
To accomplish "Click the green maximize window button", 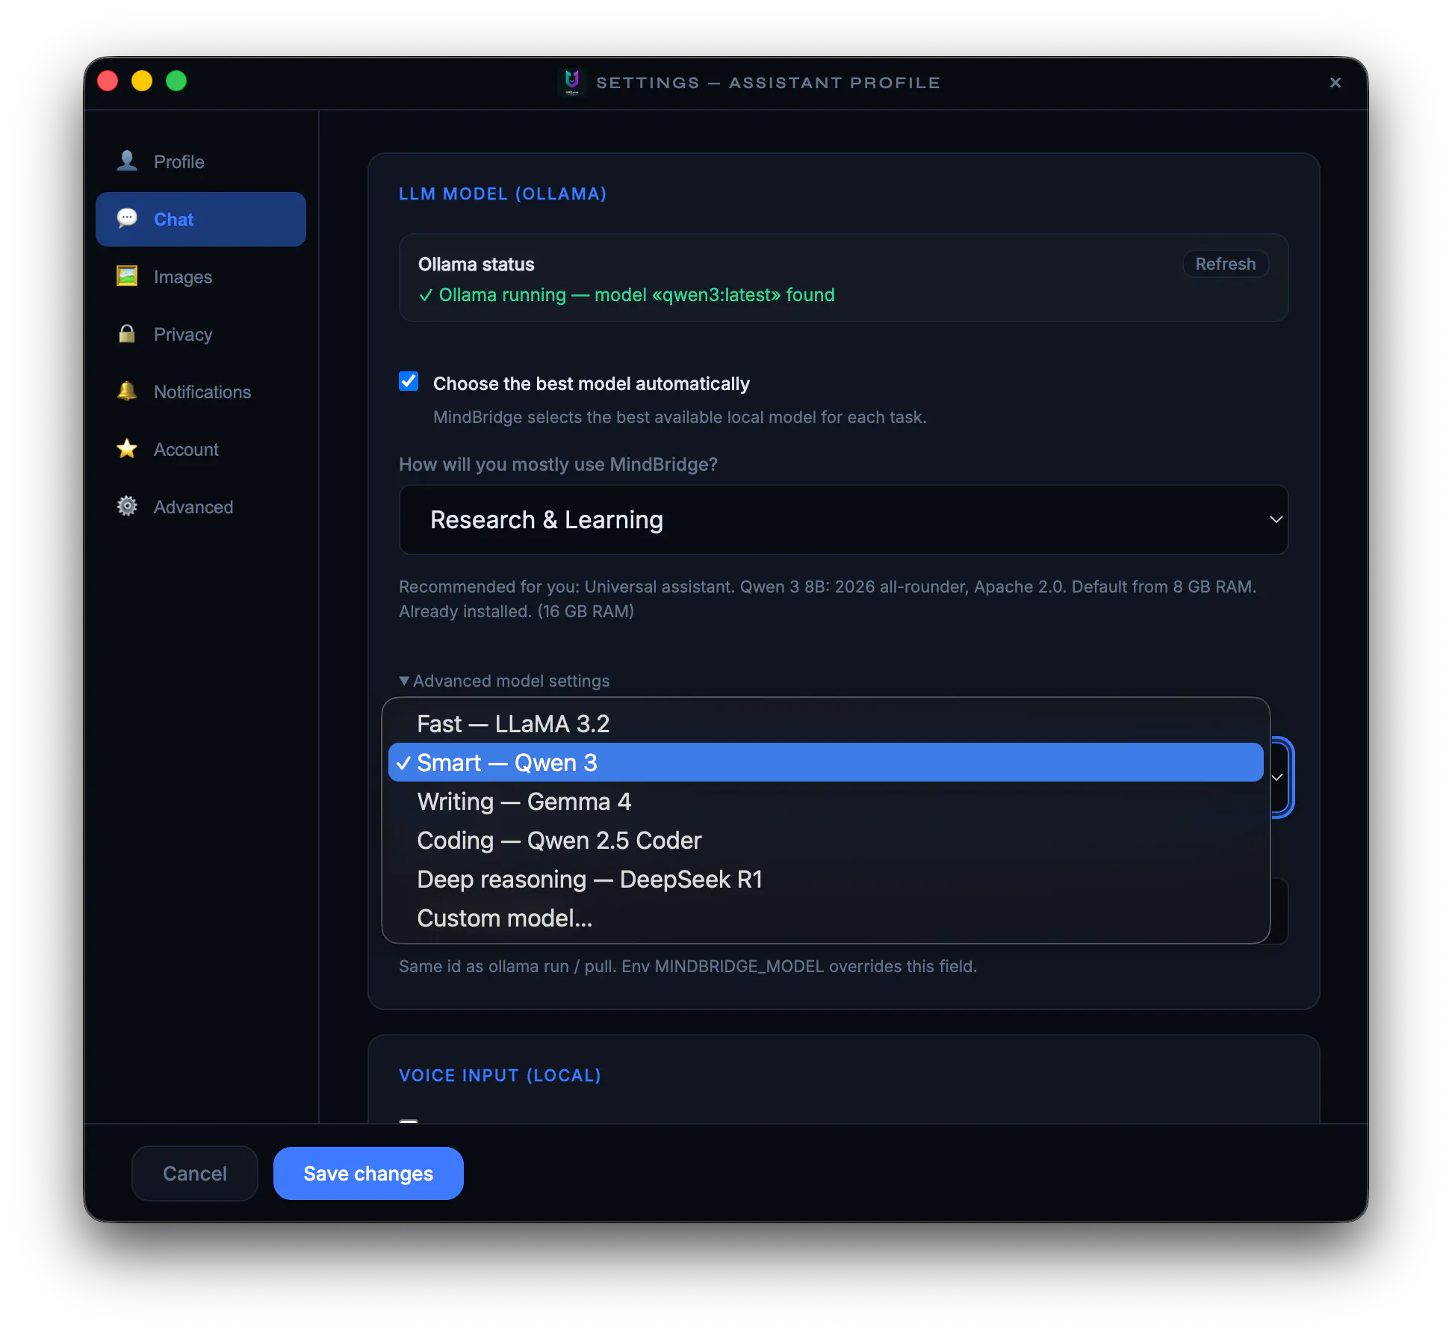I will pos(176,81).
